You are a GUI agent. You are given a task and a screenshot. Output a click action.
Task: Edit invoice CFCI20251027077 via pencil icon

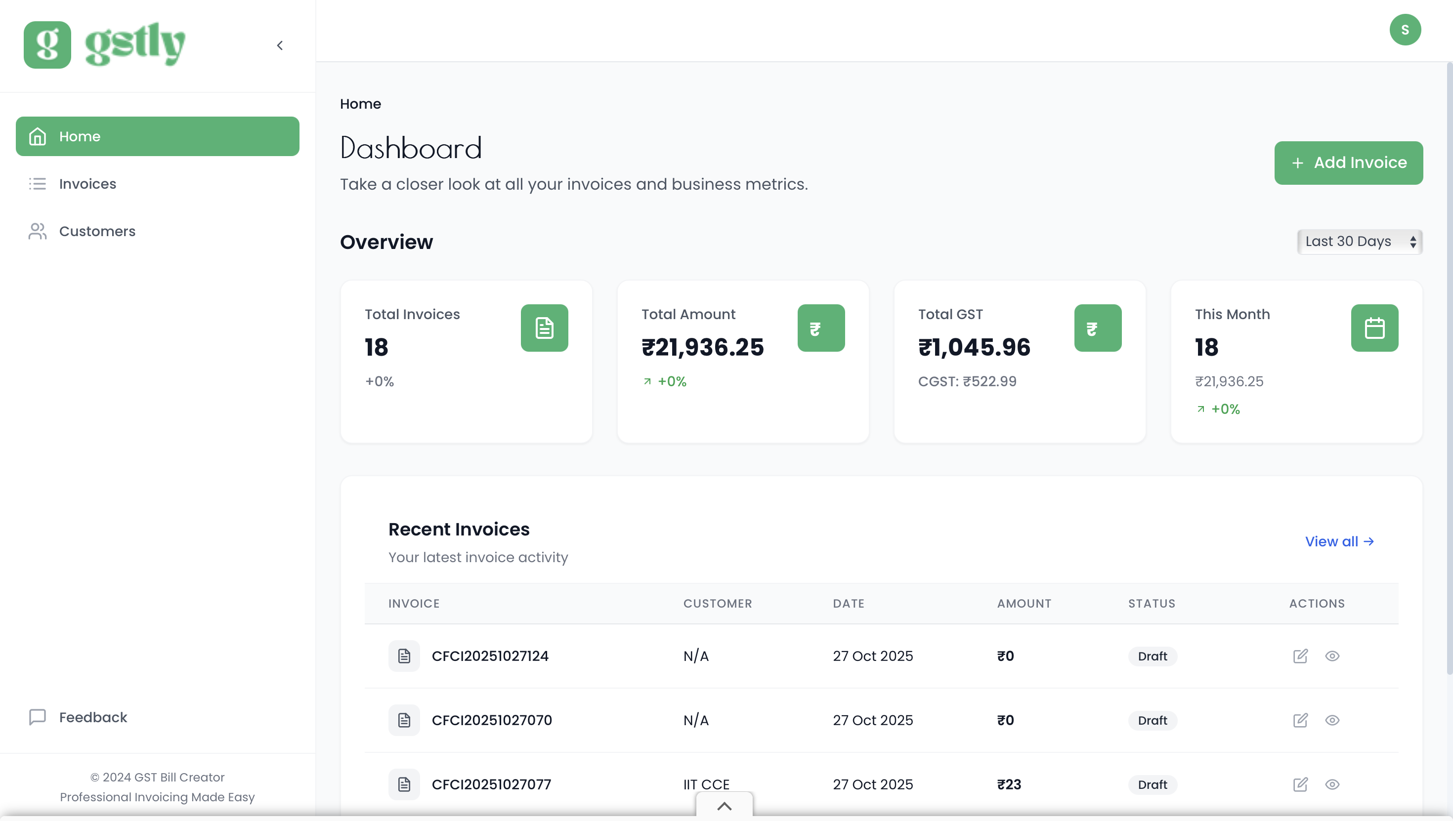1300,784
